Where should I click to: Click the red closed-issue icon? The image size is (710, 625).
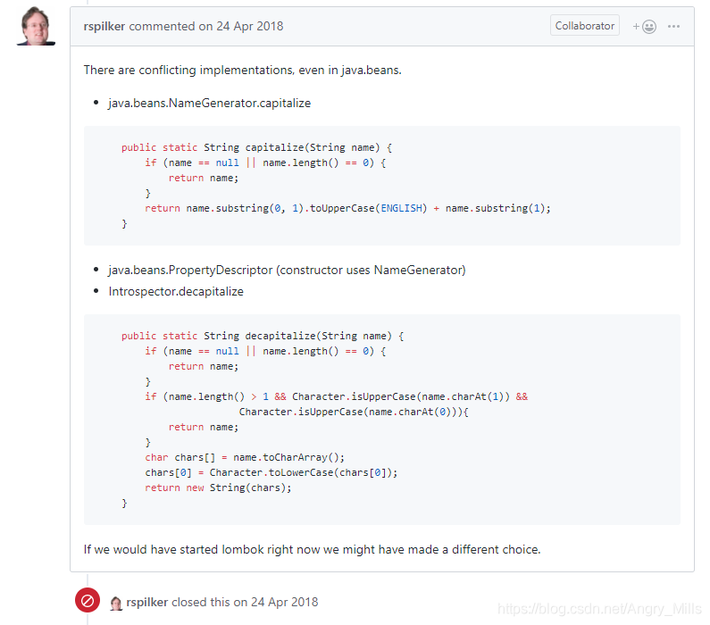click(x=88, y=601)
